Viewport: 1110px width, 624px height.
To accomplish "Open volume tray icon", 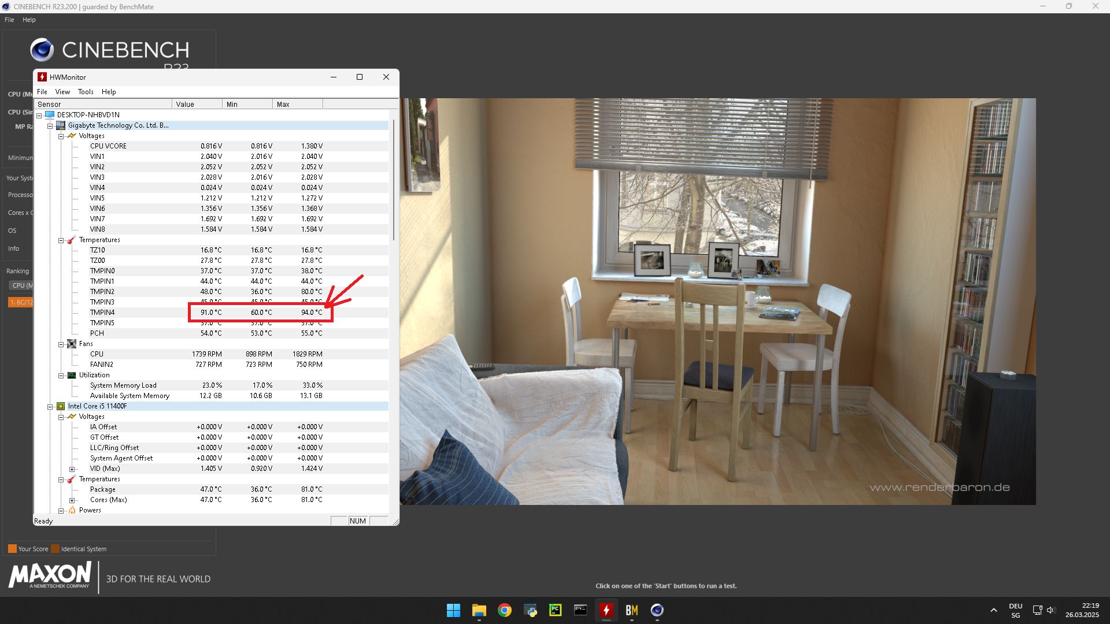I will tap(1050, 610).
